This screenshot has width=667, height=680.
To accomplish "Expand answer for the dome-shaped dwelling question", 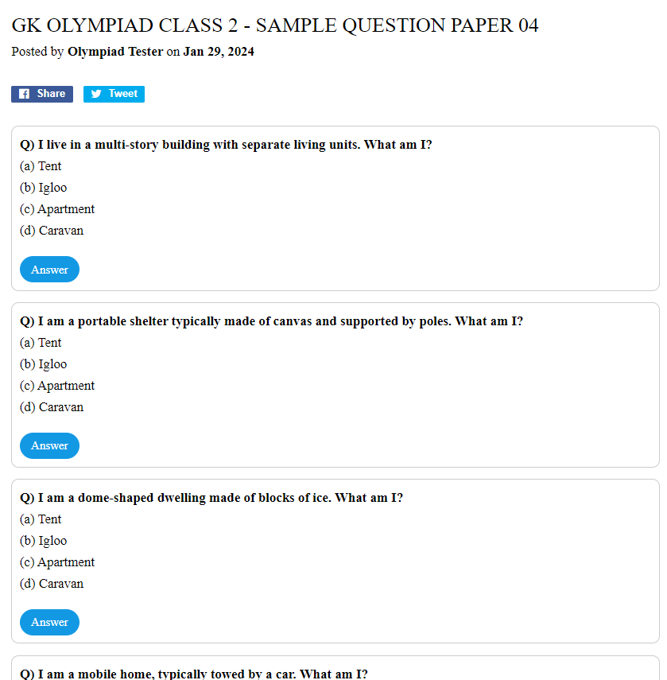I will coord(49,623).
